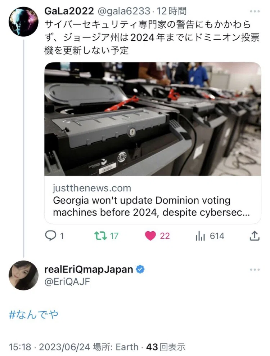Click the 43 回表示 view count
The height and width of the screenshot is (356, 270).
[166, 347]
